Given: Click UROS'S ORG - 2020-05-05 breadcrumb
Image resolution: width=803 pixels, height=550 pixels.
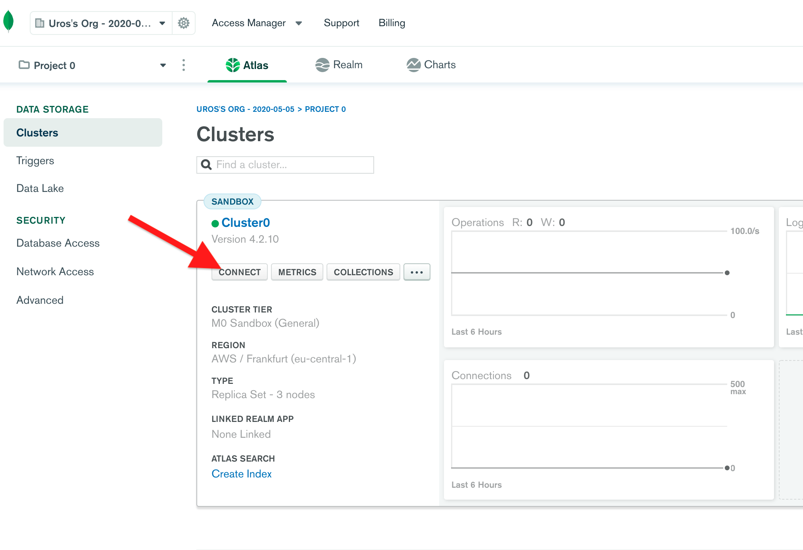Looking at the screenshot, I should (x=246, y=109).
